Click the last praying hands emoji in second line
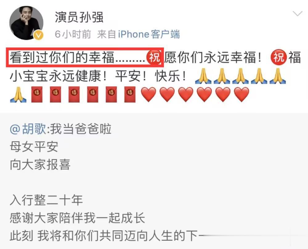 pos(278,76)
